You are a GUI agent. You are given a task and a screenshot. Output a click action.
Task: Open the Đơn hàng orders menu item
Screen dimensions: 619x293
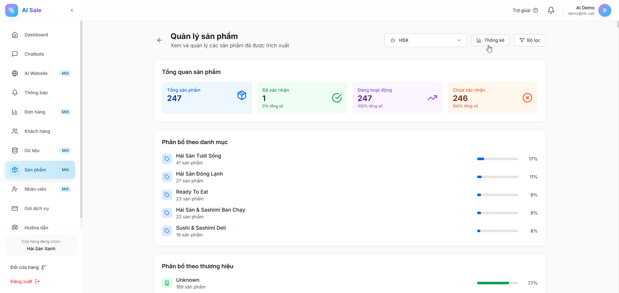click(x=35, y=112)
